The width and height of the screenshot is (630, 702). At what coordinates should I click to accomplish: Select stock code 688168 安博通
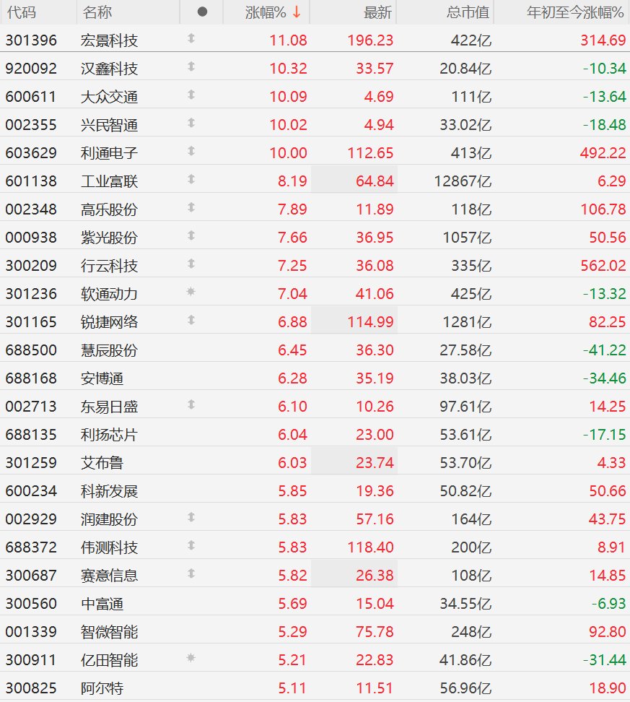click(31, 378)
